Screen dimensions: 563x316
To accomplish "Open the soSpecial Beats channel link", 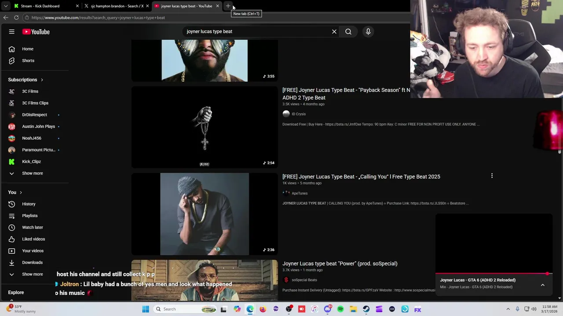I will [x=304, y=280].
